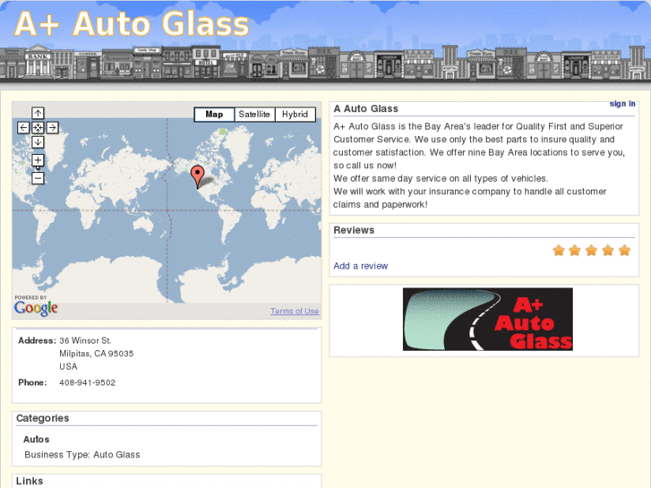The image size is (651, 488).
Task: Click the second review star
Action: coord(575,251)
